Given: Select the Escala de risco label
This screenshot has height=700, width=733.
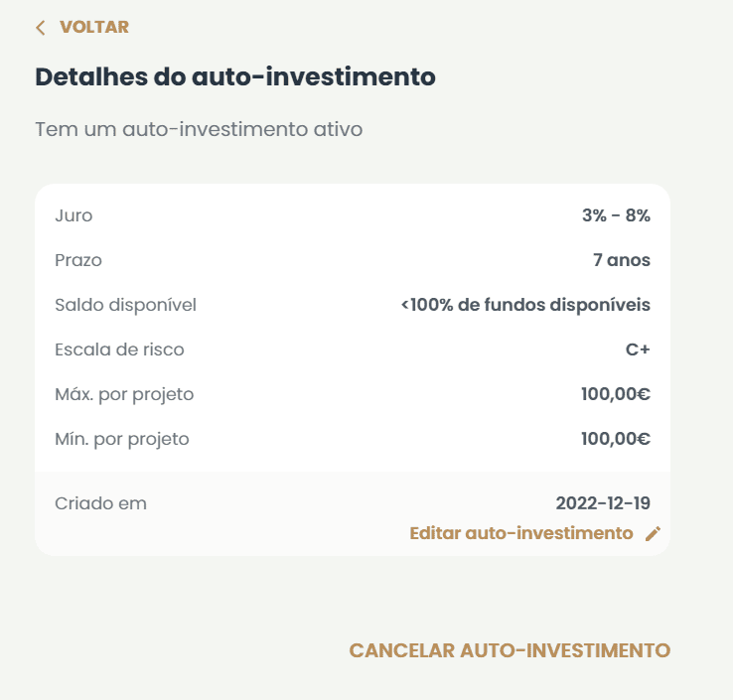Looking at the screenshot, I should (x=119, y=350).
